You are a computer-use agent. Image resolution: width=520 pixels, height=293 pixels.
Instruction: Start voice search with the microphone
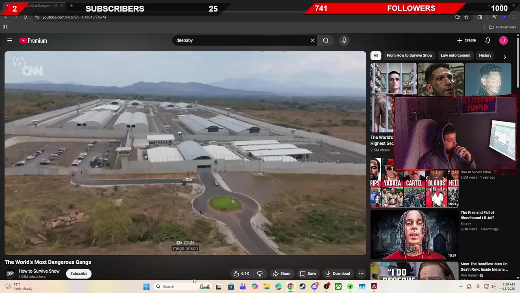click(x=344, y=40)
